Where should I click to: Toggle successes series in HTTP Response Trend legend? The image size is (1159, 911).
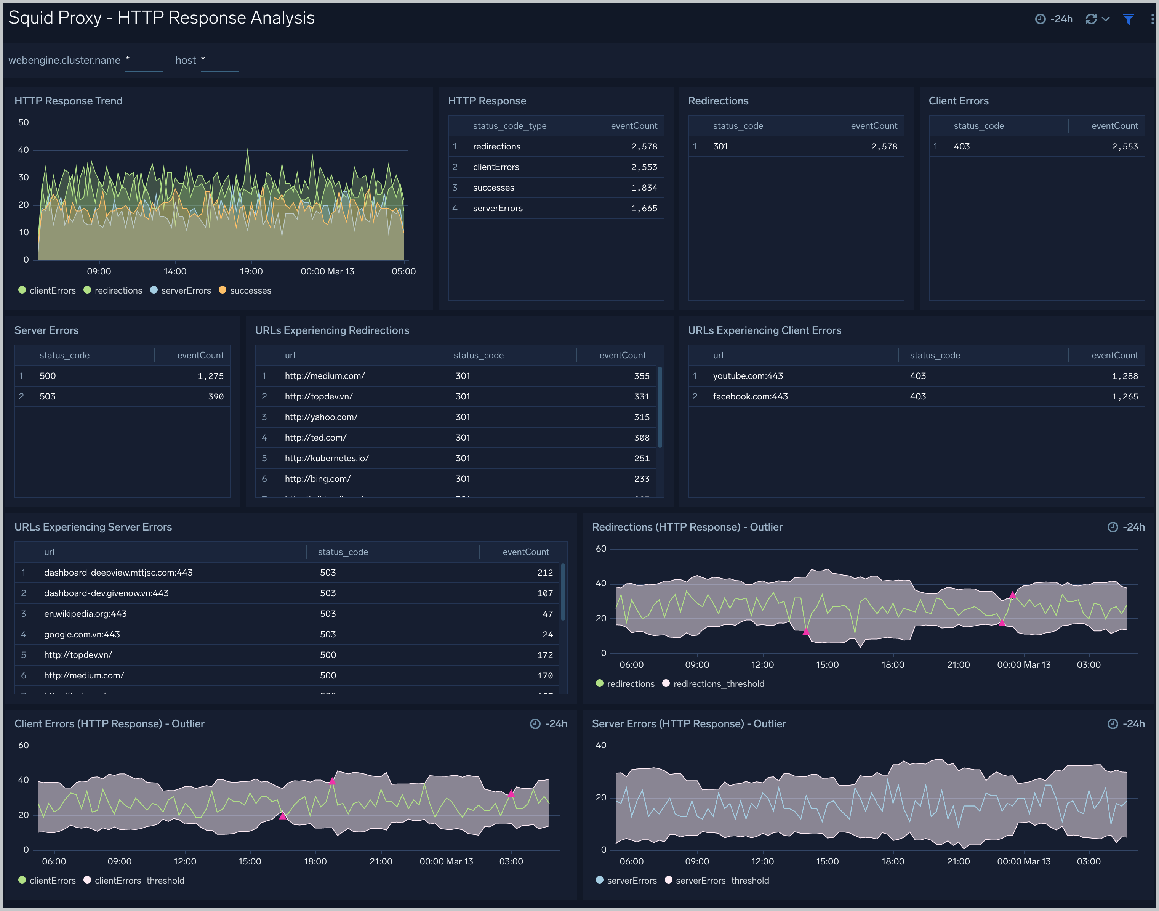tap(245, 291)
